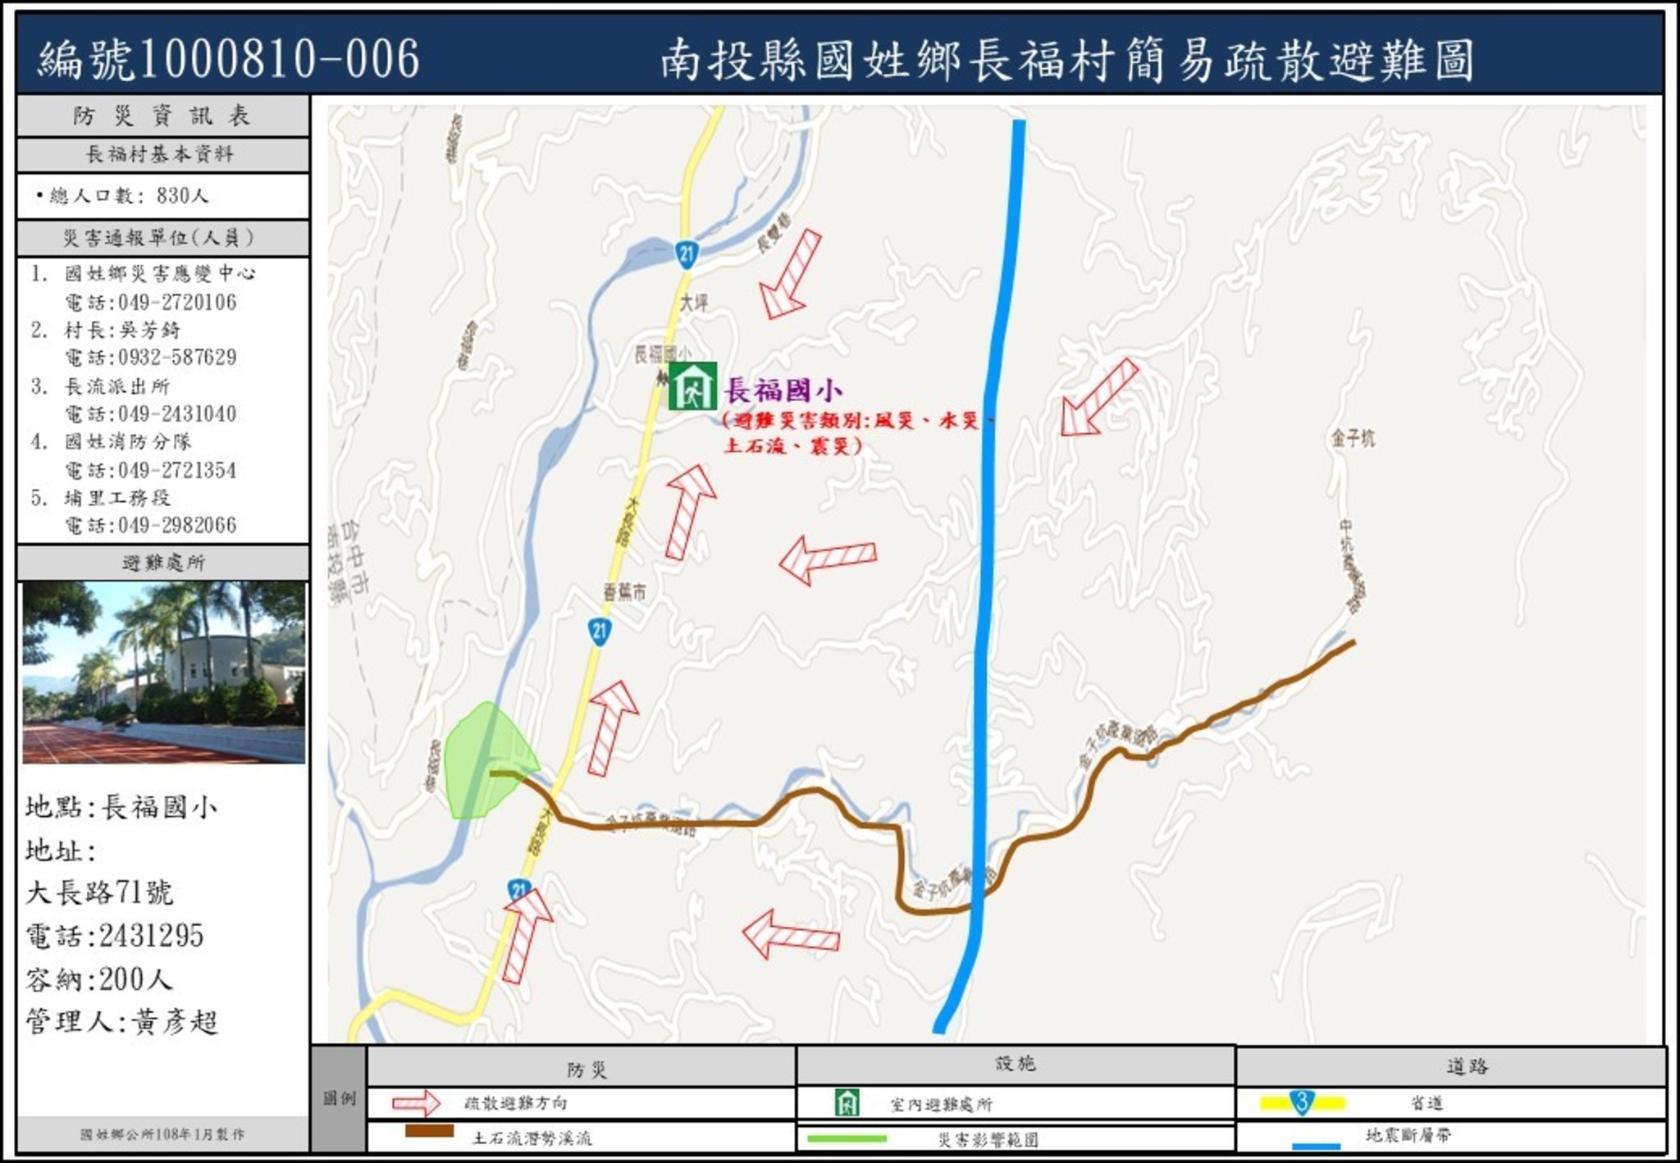This screenshot has height=1163, width=1680.
Task: Open the 長福國小 shelter photo
Action: pyautogui.click(x=163, y=673)
